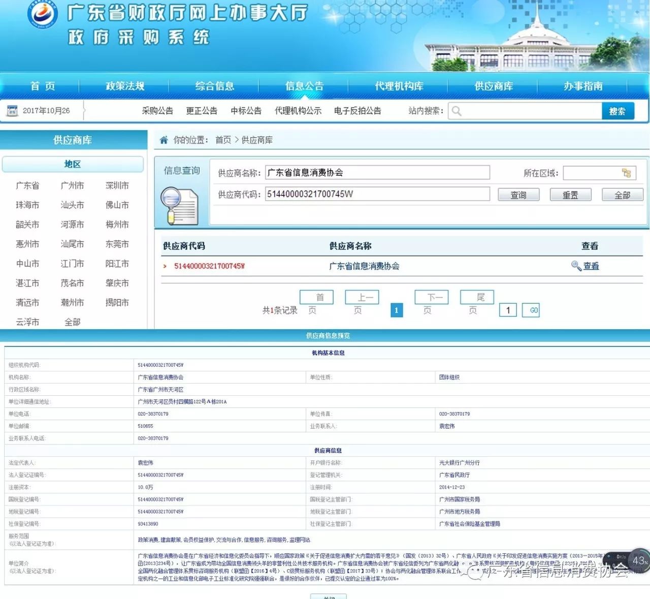Click the 查询 button

[518, 195]
